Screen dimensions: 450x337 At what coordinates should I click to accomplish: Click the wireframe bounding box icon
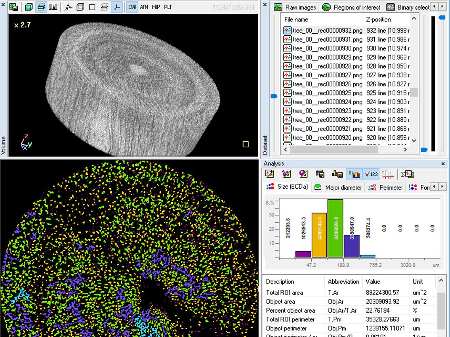tap(80, 7)
